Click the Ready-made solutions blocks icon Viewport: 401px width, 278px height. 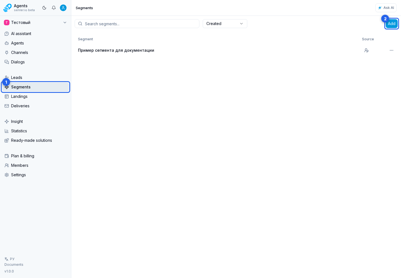[7, 140]
